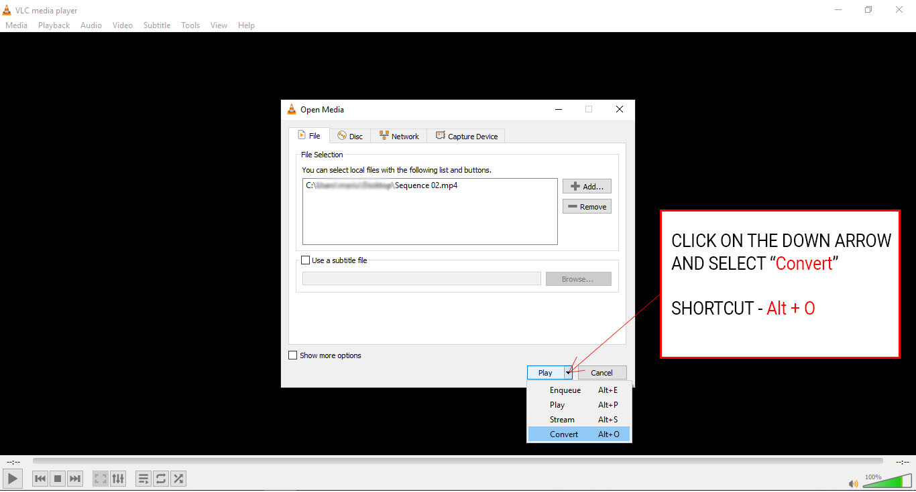Click the Play button in dialog
The width and height of the screenshot is (916, 492).
coord(545,373)
